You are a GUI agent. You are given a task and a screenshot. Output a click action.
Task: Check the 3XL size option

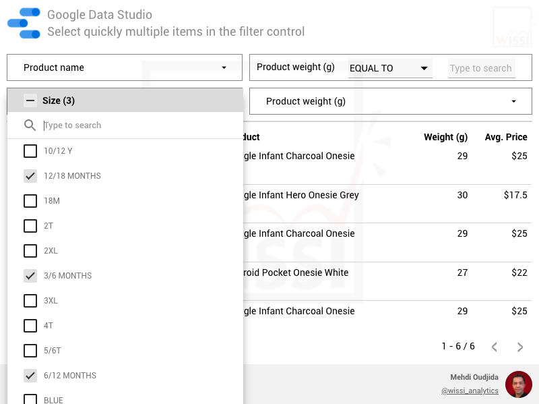pos(30,301)
